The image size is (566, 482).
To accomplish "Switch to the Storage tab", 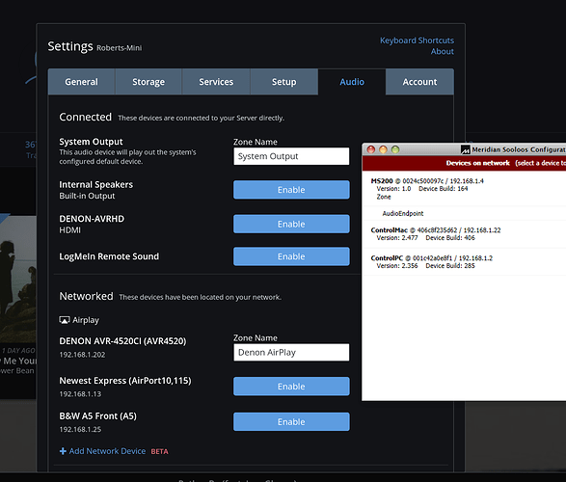I will point(148,82).
